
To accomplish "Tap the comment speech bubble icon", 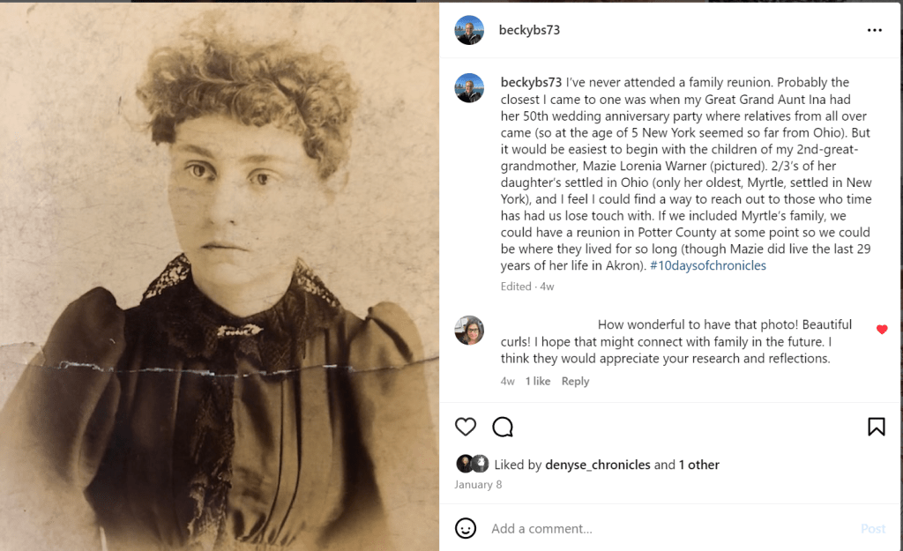I will coord(502,427).
